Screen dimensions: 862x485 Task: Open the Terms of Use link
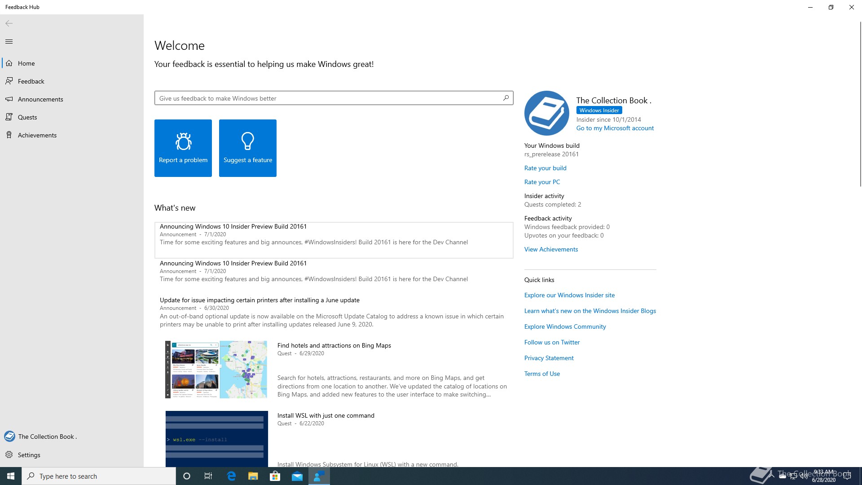[x=542, y=374]
